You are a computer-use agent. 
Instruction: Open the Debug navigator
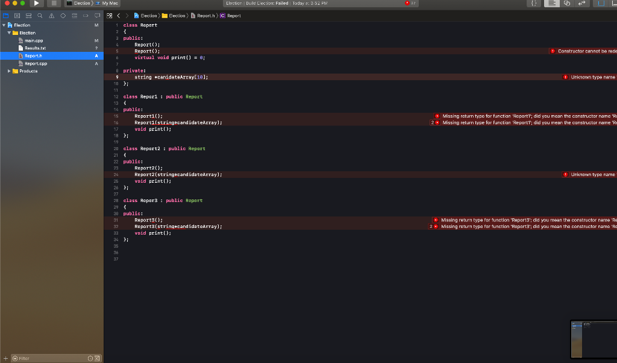74,16
